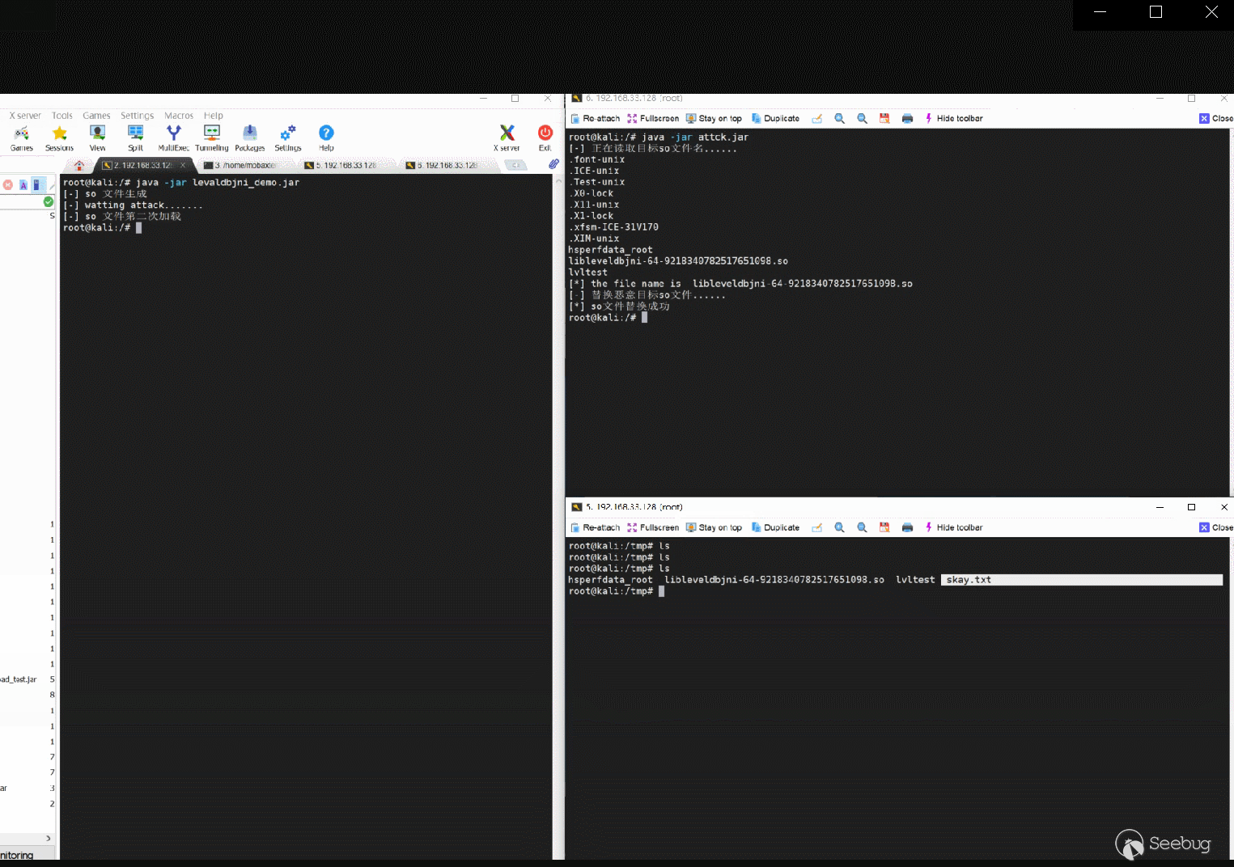Click print icon in top detached terminal
Screen dimensions: 1234x867
pyautogui.click(x=907, y=119)
